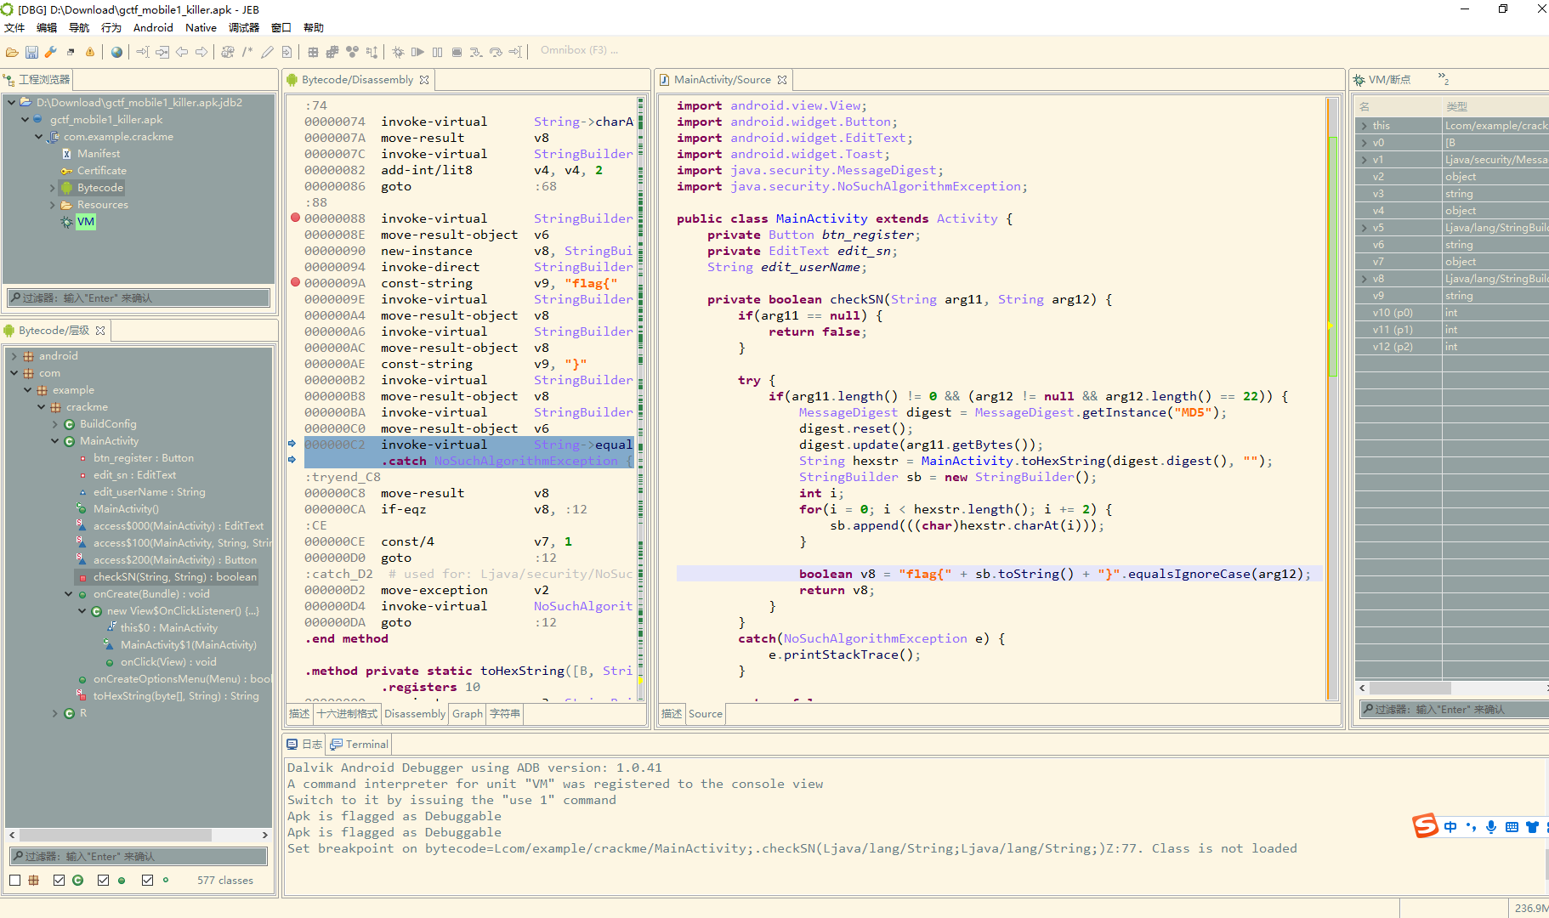Click the save project disk icon
Image resolution: width=1549 pixels, height=918 pixels.
pos(31,52)
